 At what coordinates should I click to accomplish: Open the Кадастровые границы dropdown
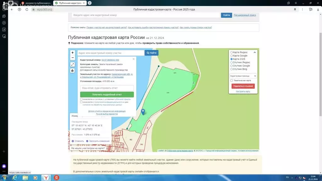[x=243, y=76]
